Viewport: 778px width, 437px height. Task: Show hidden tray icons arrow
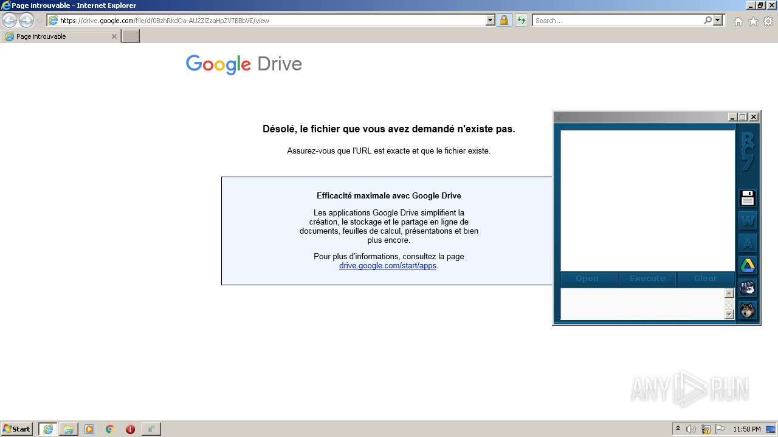(678, 429)
